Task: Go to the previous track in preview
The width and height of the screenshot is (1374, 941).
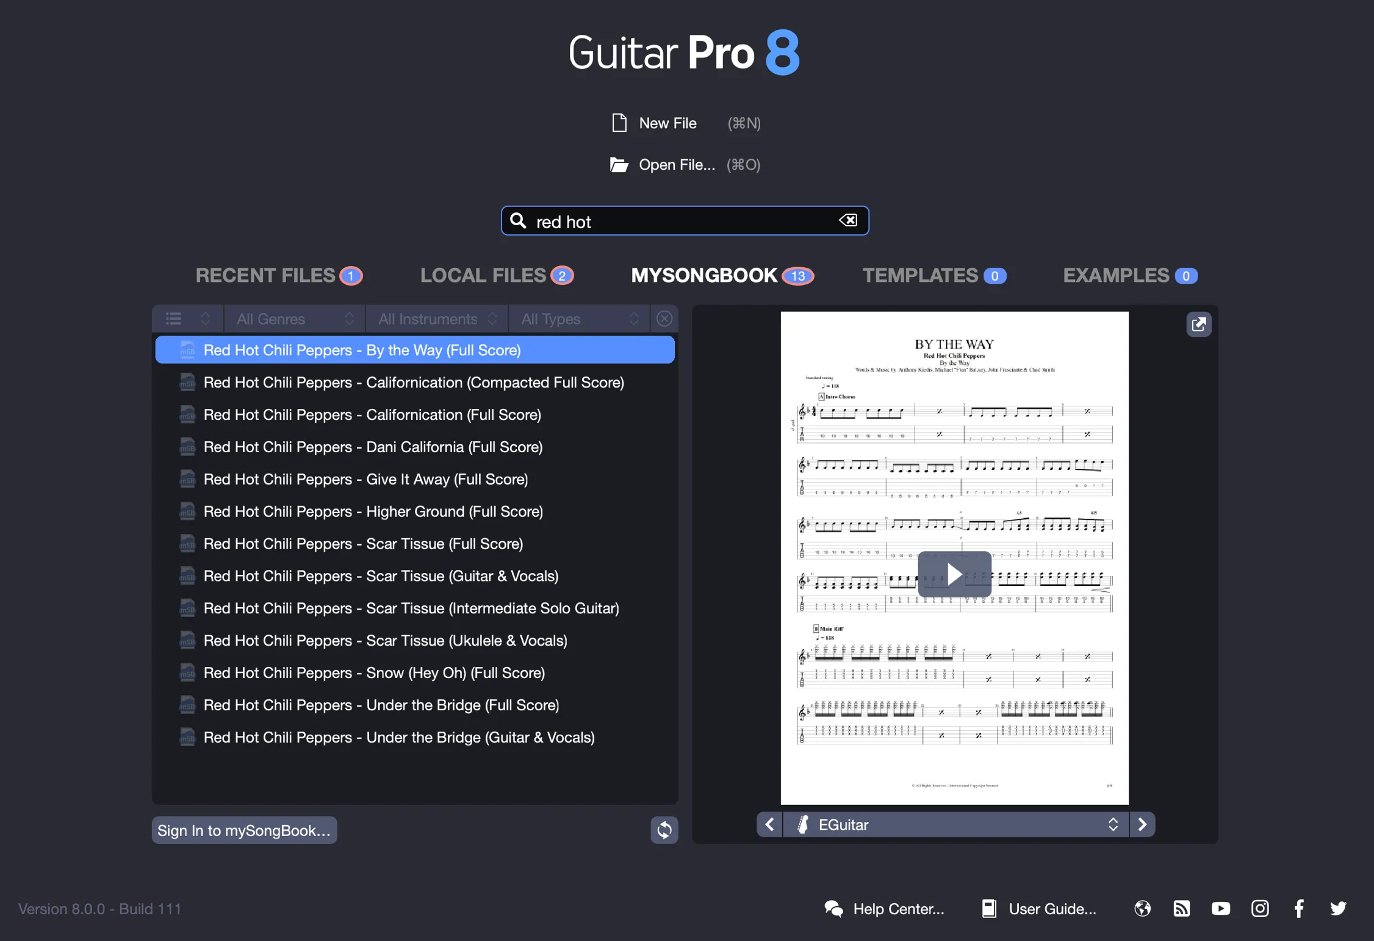Action: pos(770,824)
